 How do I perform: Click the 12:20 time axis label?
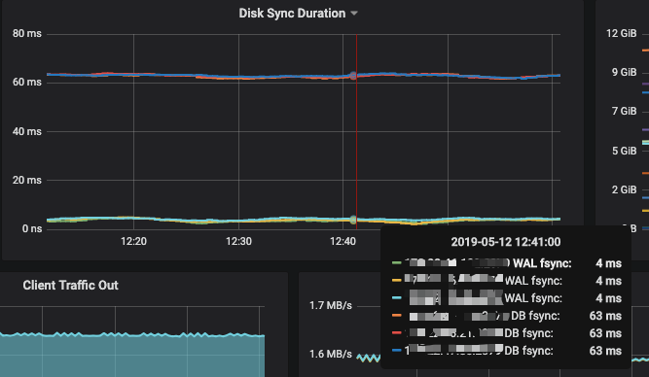133,241
